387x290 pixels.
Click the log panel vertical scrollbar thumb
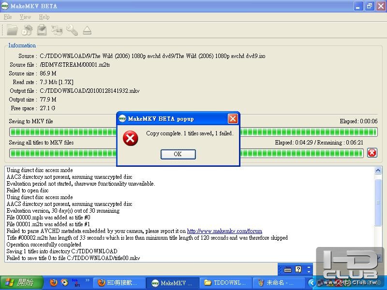coord(378,203)
